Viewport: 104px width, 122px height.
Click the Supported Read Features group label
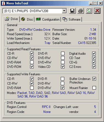coord(24,49)
